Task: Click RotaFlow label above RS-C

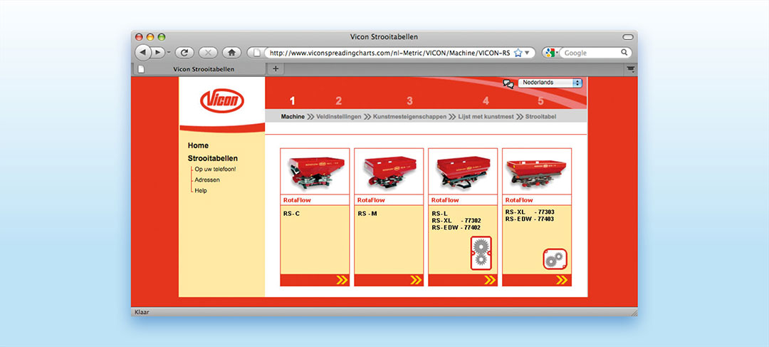Action: click(297, 200)
